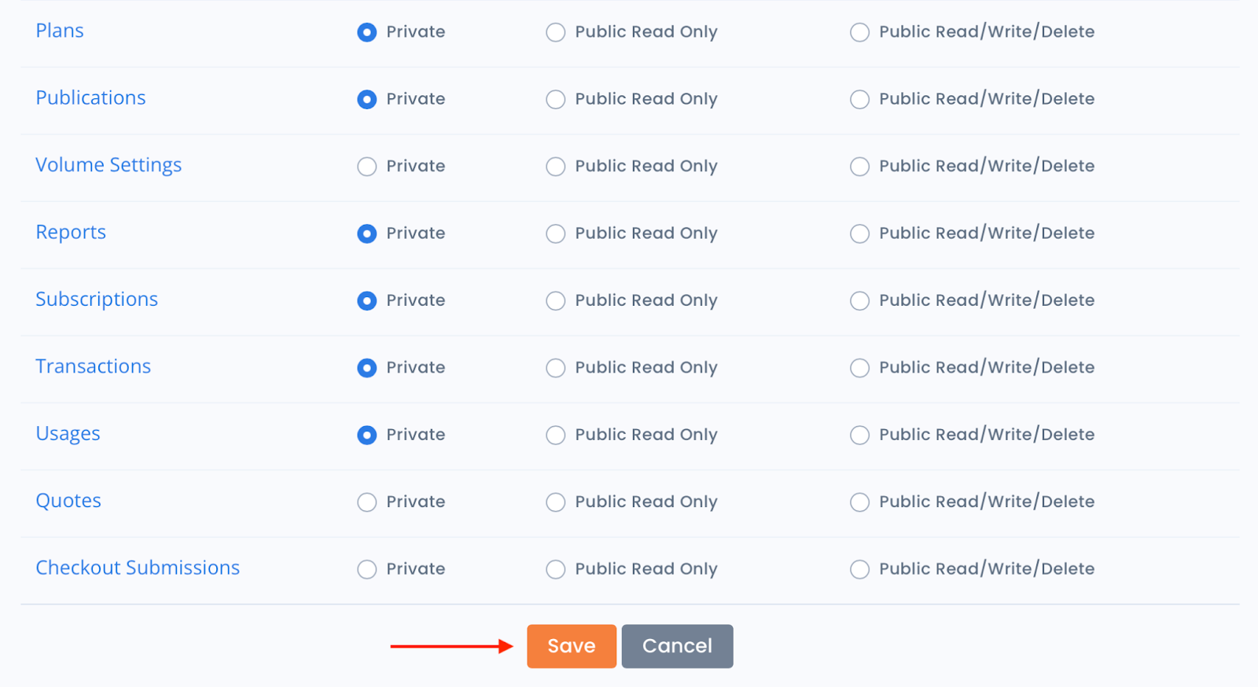Cancel the permission changes
Image resolution: width=1258 pixels, height=687 pixels.
[677, 646]
